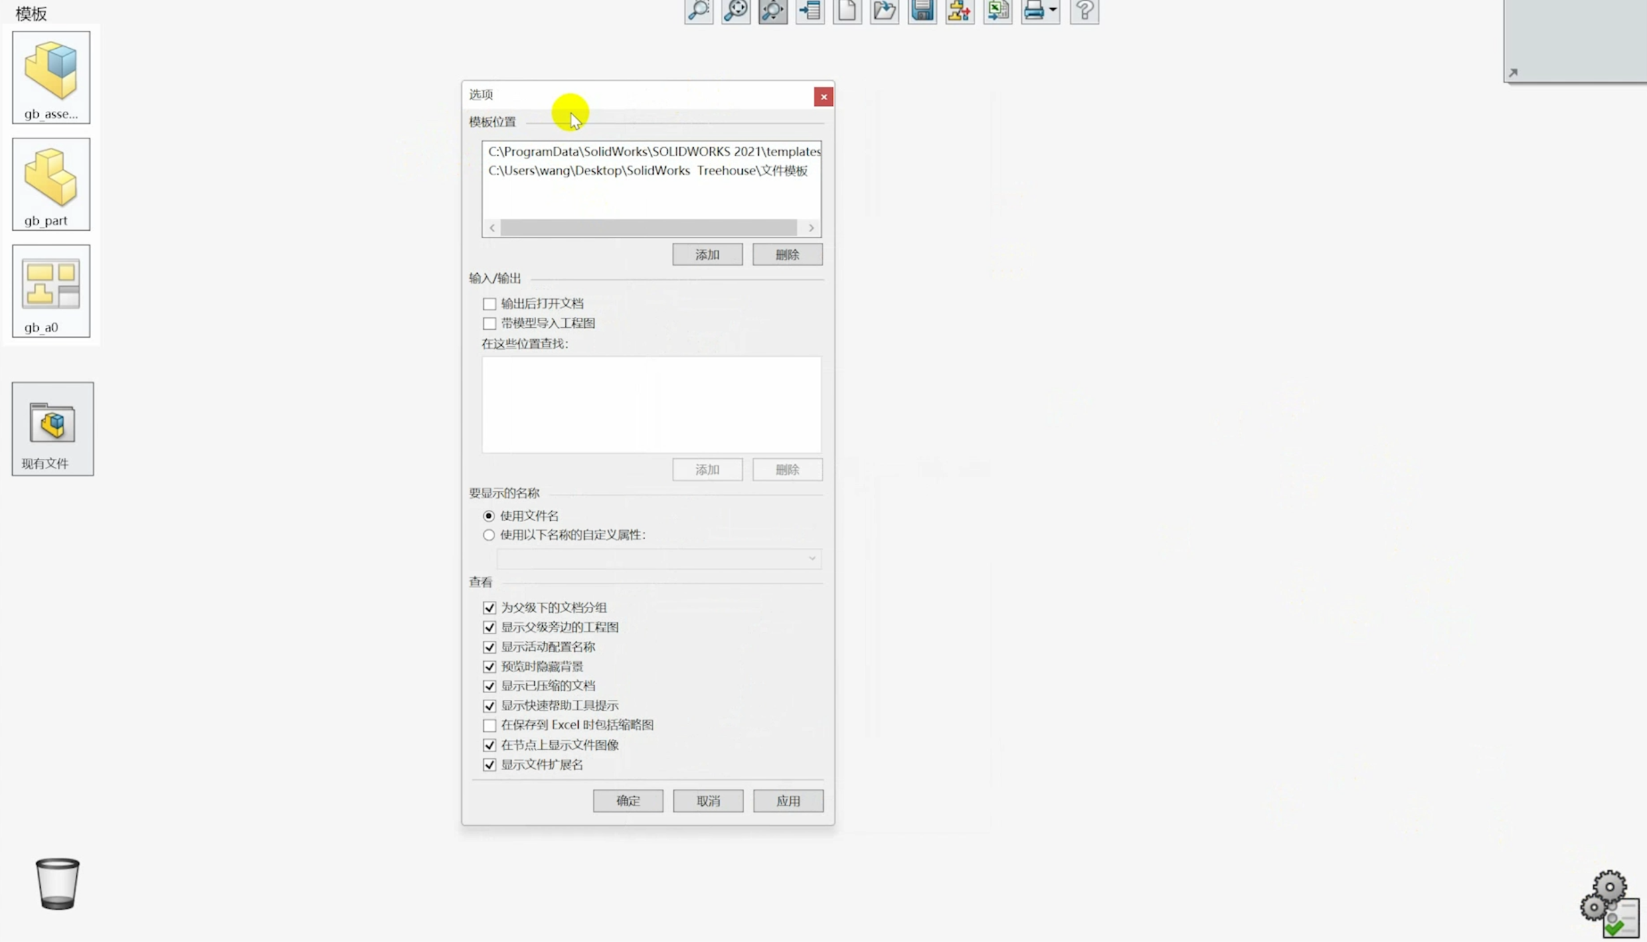The image size is (1647, 942).
Task: Open 现有文件 folder item
Action: 52,429
